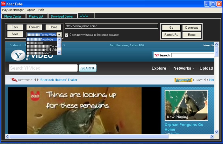The image size is (223, 144).
Task: Click 'Get the New, Safer IE8' link
Action: [126, 45]
